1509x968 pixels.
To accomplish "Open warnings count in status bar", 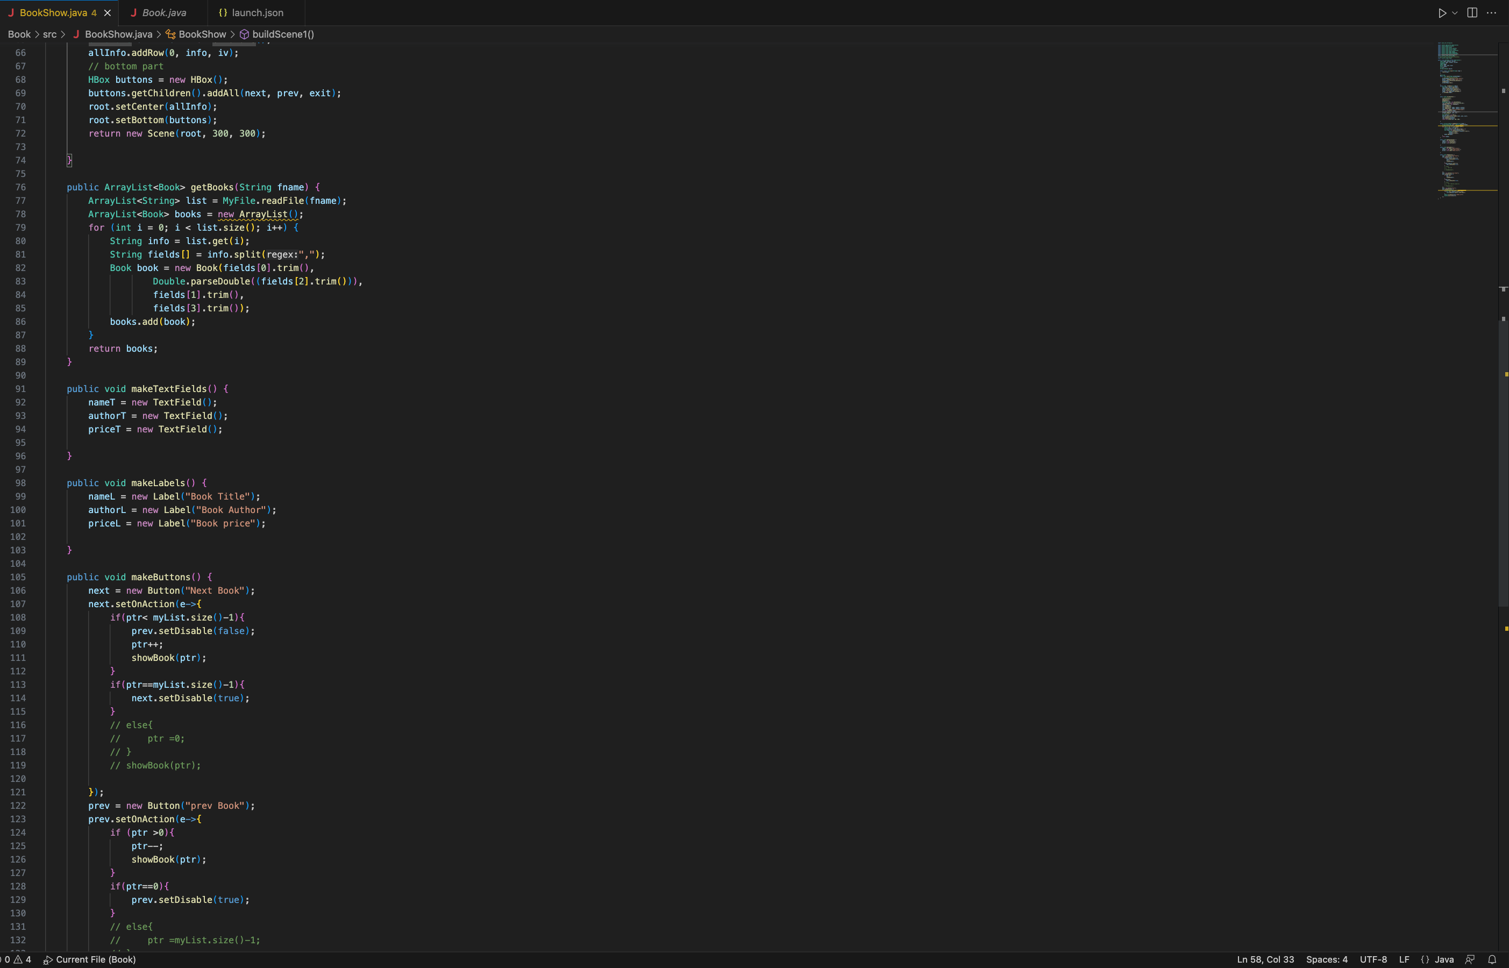I will pos(23,959).
